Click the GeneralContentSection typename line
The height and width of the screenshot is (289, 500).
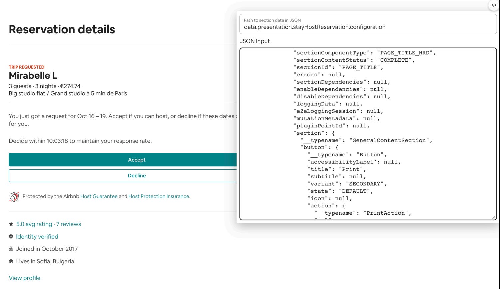[x=367, y=140]
